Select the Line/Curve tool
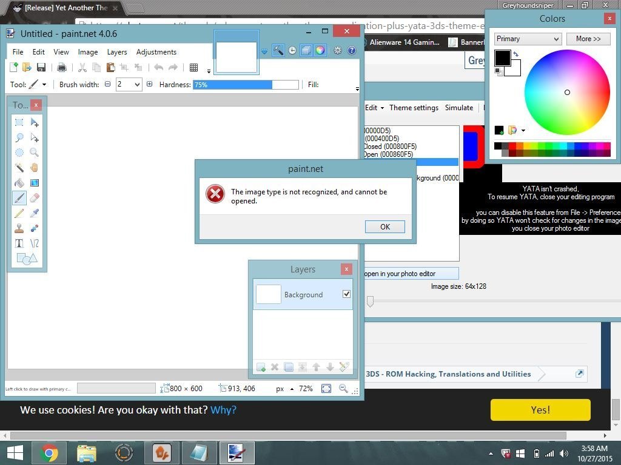 (x=35, y=243)
